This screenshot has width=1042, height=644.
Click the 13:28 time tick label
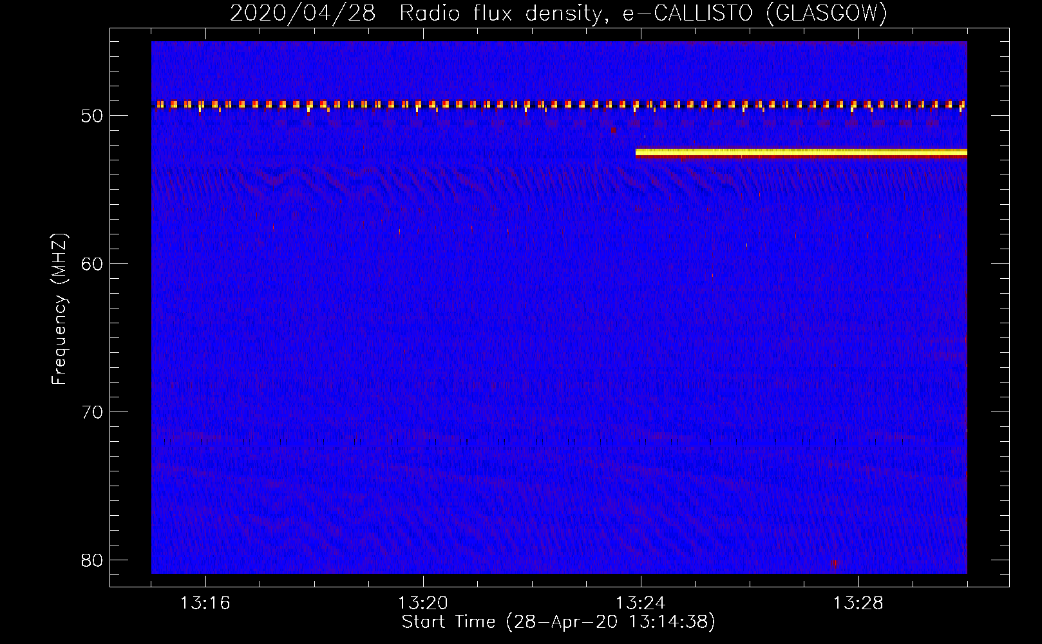coord(858,603)
